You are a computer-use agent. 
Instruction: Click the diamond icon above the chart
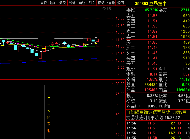pyautogui.click(x=104, y=9)
